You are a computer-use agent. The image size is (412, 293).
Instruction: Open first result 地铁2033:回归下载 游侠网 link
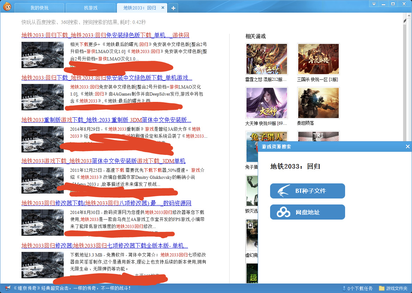tap(105, 35)
